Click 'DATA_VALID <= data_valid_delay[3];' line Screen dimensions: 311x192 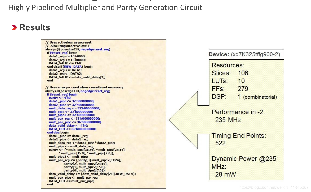point(77,77)
